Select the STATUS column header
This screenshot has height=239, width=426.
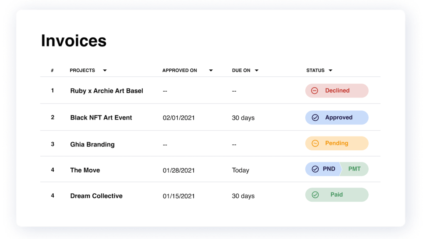click(315, 71)
